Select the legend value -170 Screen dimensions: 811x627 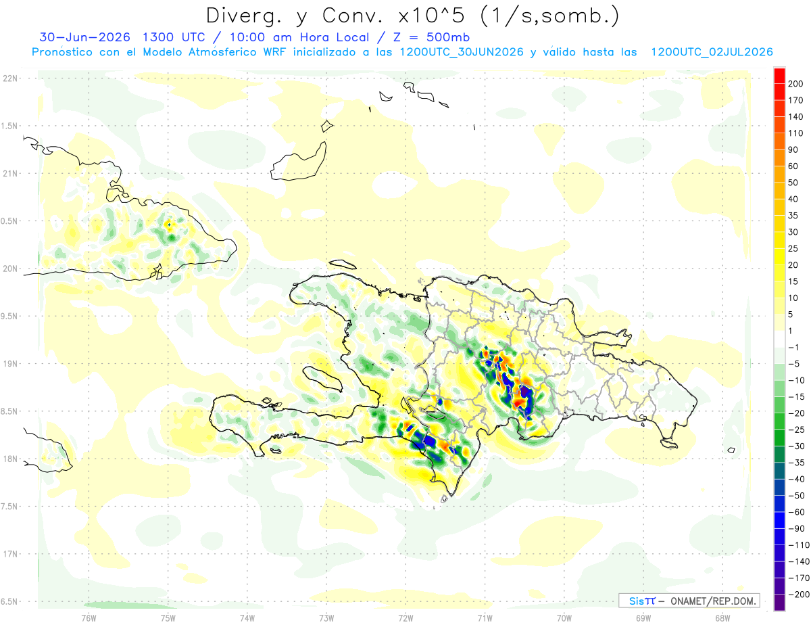point(799,578)
